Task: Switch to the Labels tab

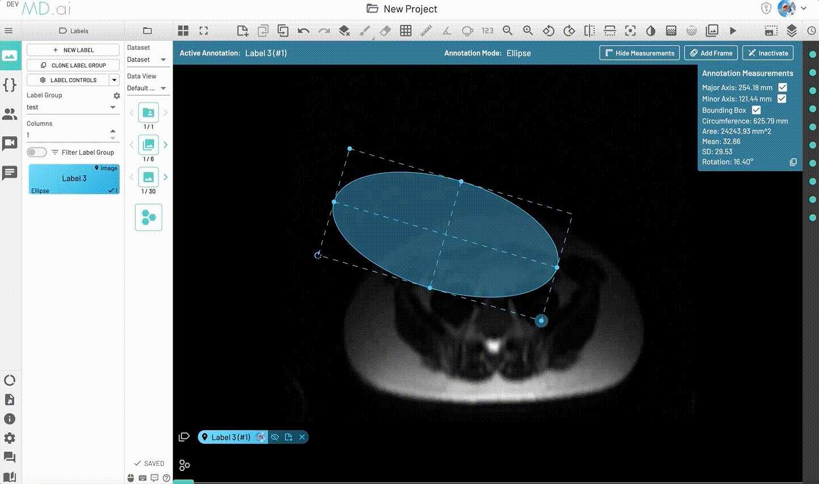Action: (74, 31)
